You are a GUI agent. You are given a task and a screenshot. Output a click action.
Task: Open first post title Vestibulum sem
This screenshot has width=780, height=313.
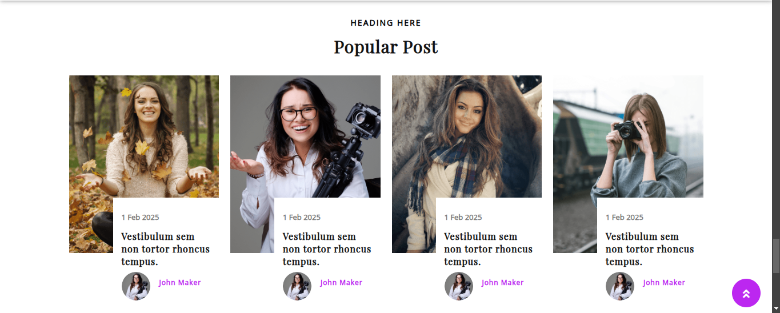click(x=165, y=249)
